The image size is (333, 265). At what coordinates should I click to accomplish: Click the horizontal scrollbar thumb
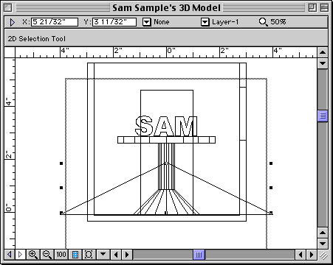[x=199, y=255]
